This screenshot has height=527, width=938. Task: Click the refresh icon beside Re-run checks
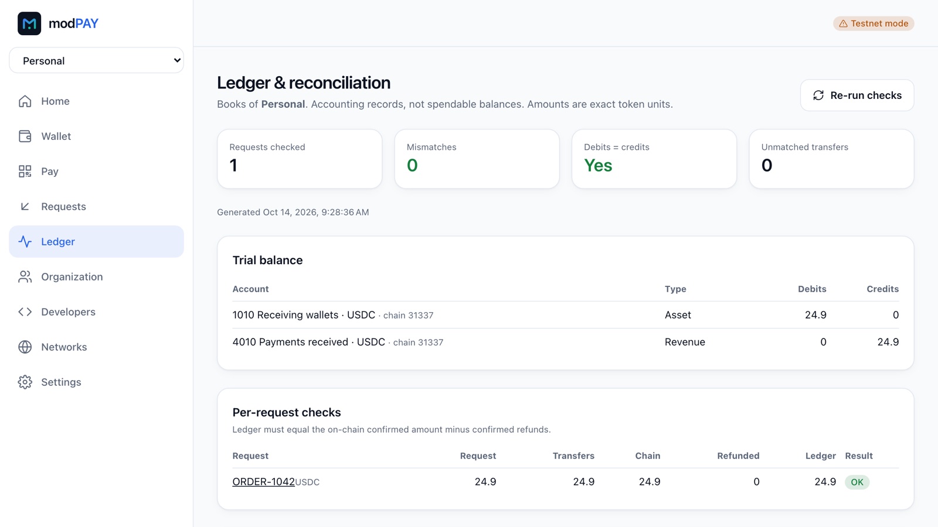(818, 95)
